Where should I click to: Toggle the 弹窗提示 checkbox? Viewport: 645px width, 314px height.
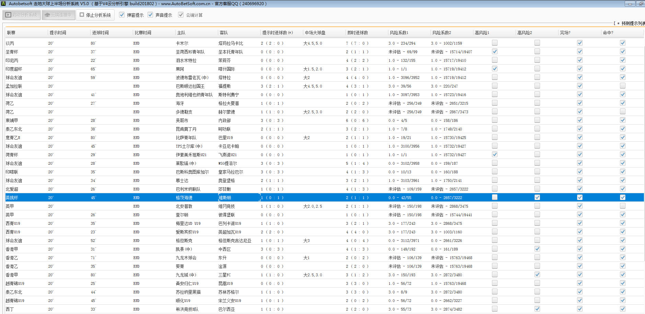(122, 15)
